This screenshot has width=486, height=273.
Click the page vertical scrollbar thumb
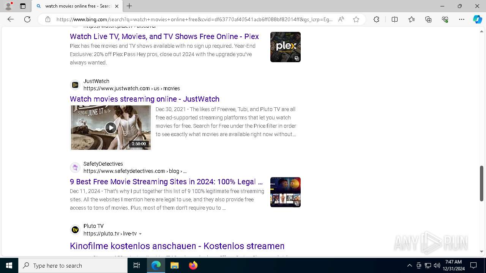(481, 184)
